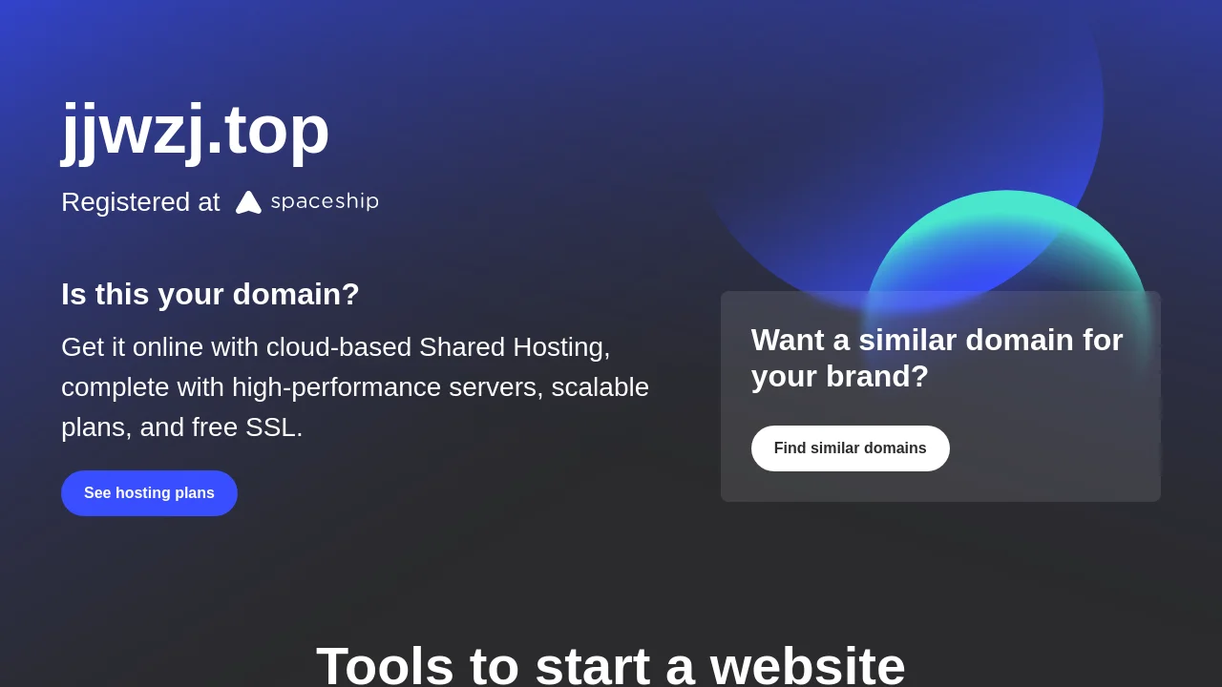
Task: Click 'Is this your domain?' heading
Action: (x=210, y=294)
